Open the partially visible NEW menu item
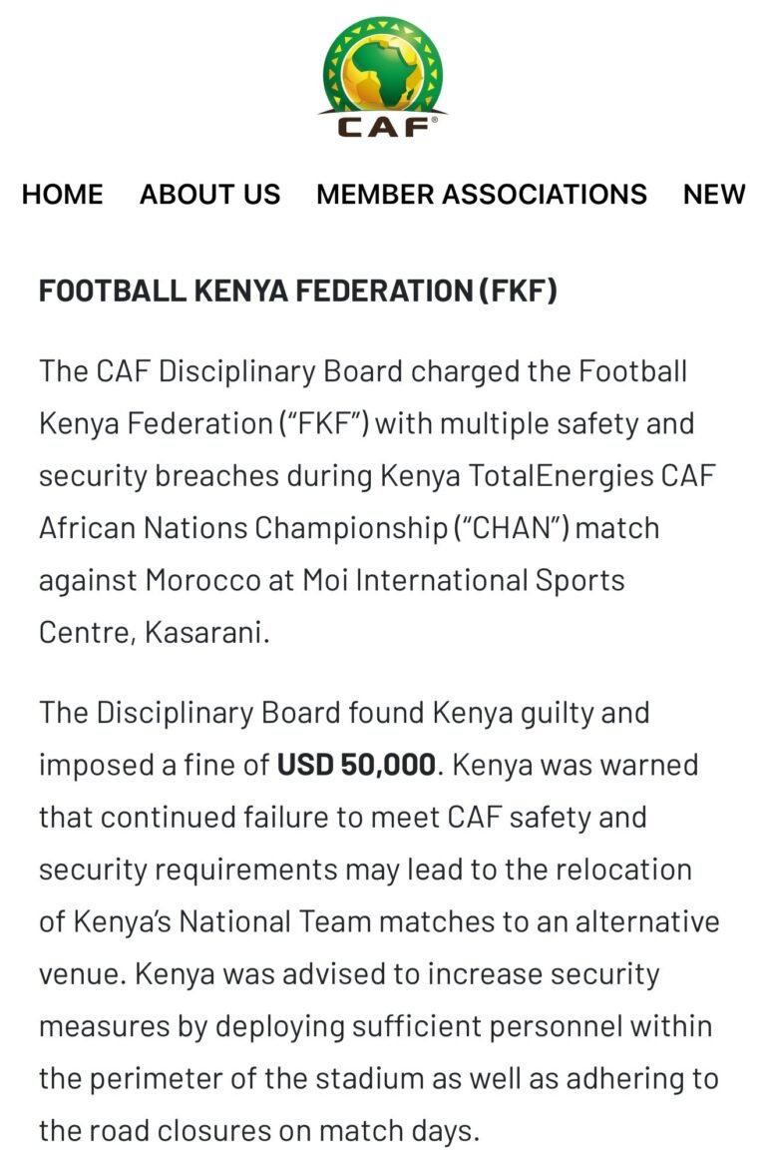Screen dimensions: 766x1174 (714, 194)
